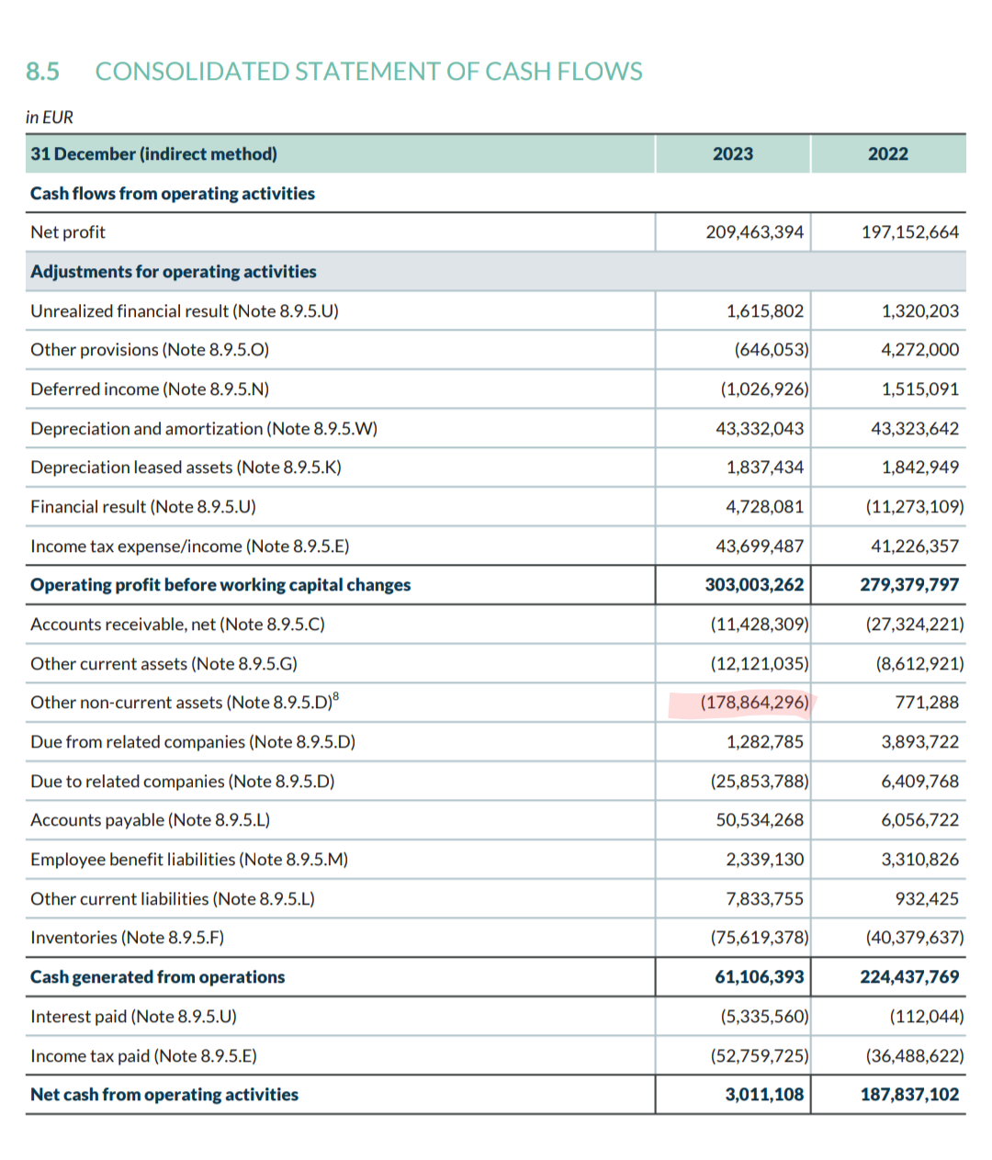Viewport: 992px width, 1160px height.
Task: Click the section title Consolidated Statement of Cash Flows
Action: pyautogui.click(x=368, y=72)
